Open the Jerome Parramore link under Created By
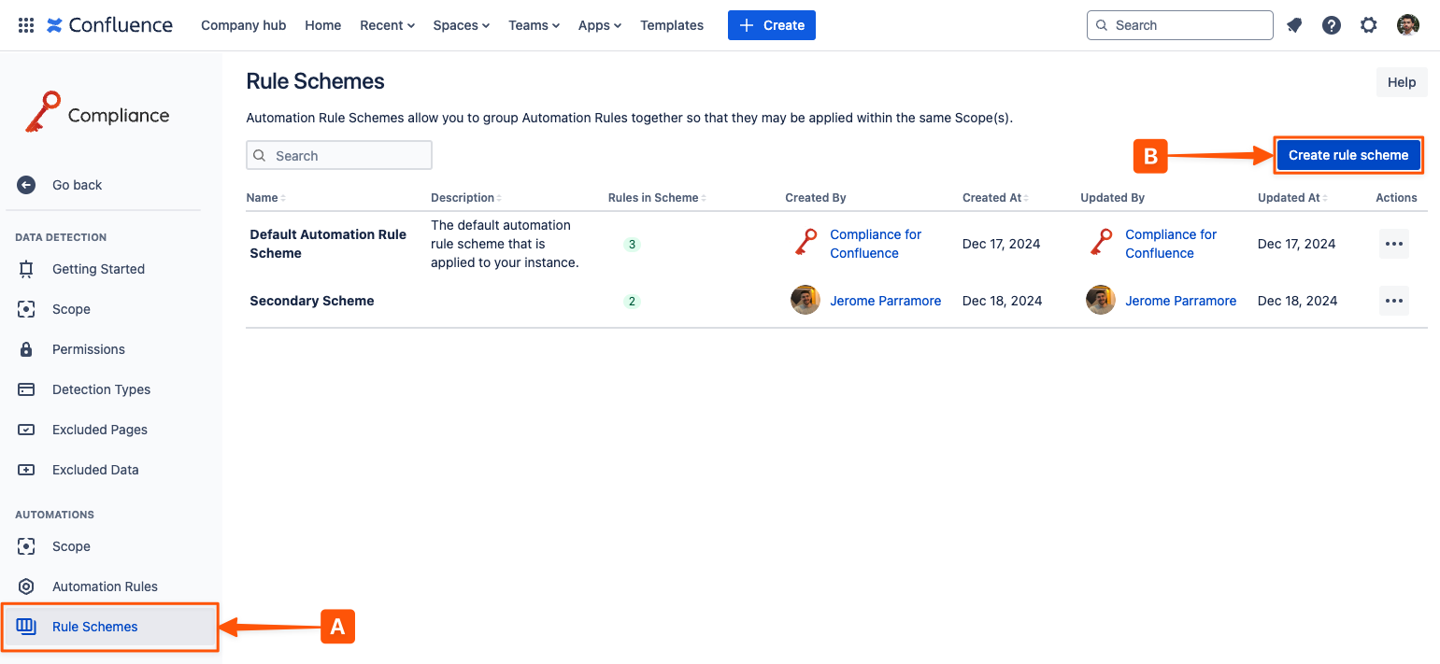 (x=885, y=301)
